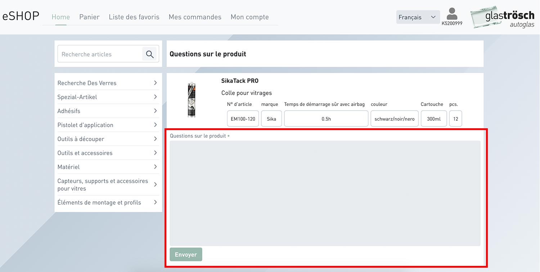Click the 12 pcs. value box
The height and width of the screenshot is (272, 540).
point(456,119)
